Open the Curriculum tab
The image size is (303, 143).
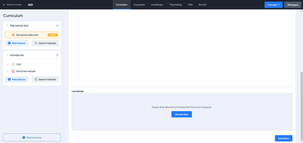[x=122, y=5]
